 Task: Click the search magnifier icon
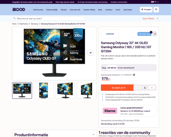[x=15, y=18]
